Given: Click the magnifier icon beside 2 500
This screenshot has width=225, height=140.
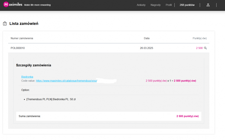Looking at the screenshot, I should click(205, 48).
